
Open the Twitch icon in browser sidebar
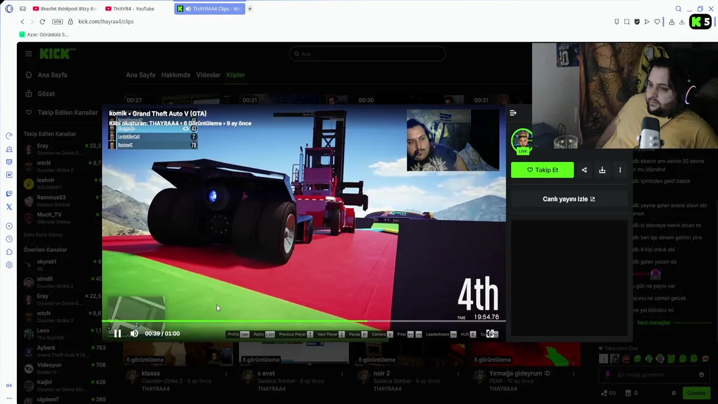[x=9, y=194]
